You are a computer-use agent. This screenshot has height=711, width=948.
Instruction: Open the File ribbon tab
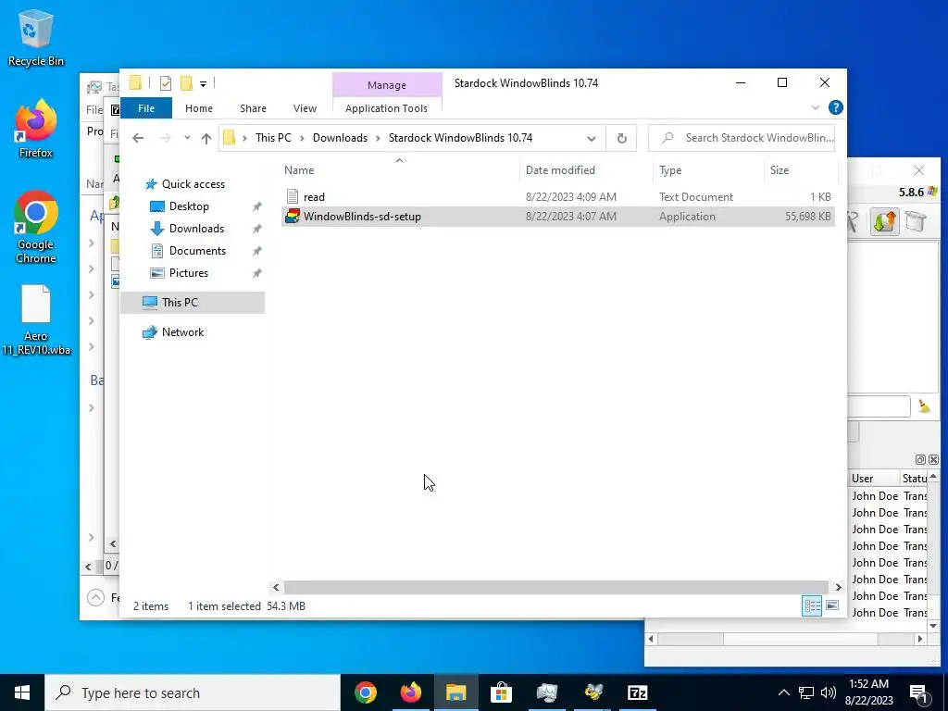tap(145, 108)
